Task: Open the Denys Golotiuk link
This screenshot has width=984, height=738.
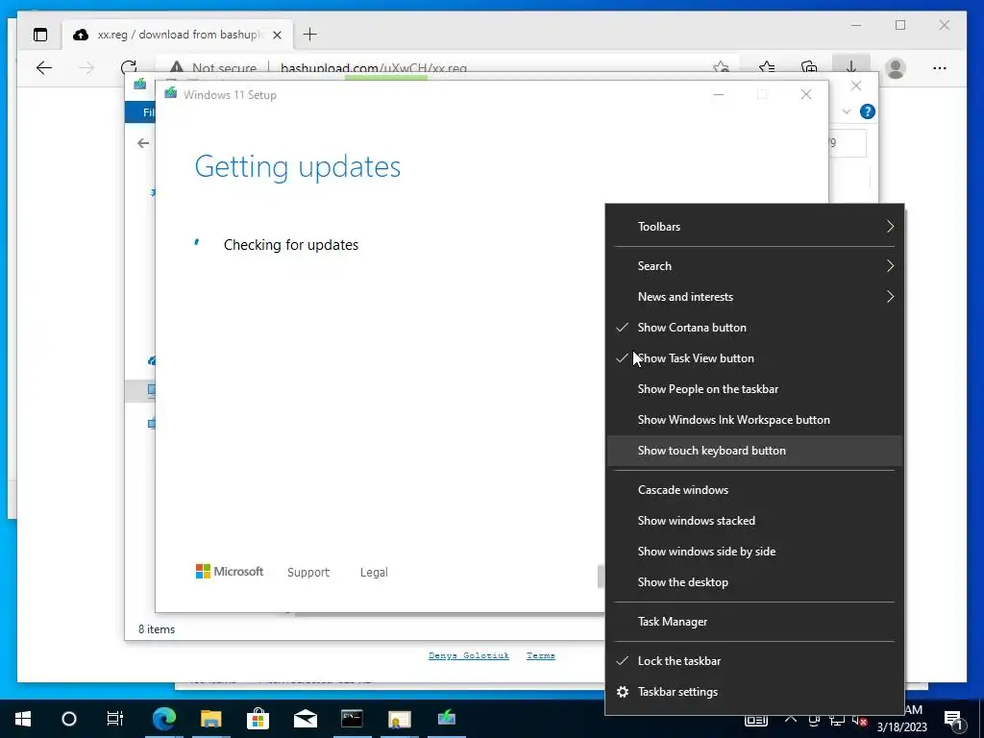Action: click(x=469, y=655)
